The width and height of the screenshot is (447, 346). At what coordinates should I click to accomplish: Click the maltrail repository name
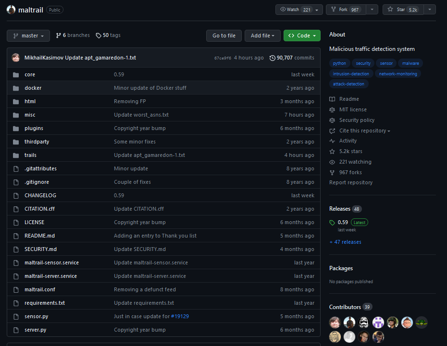tap(30, 10)
